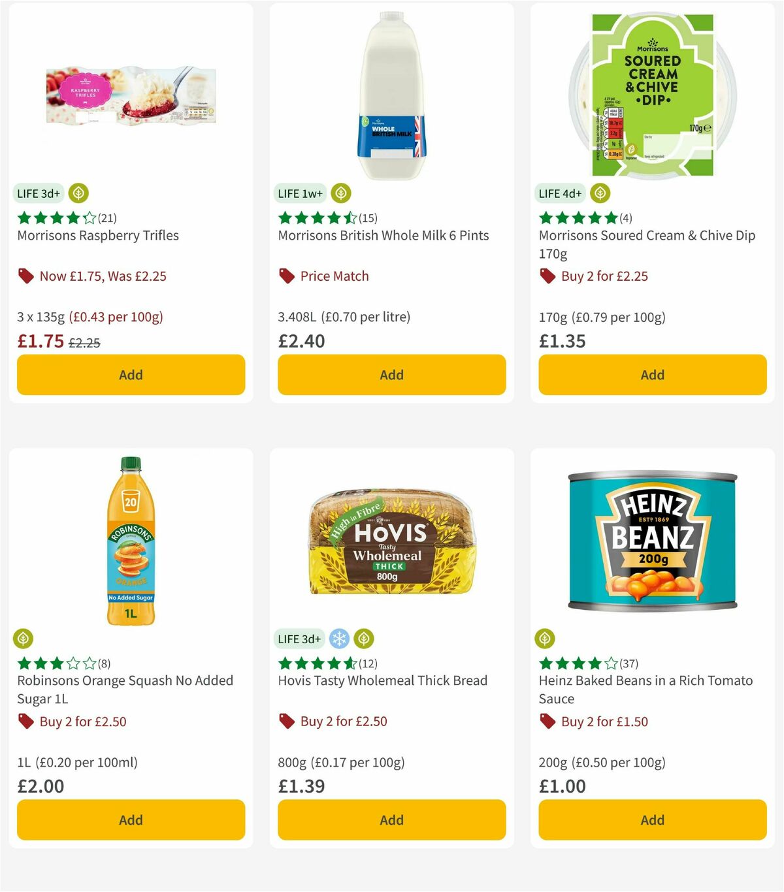Click the Buy 2 for £2.50 offer on Hovis
784x892 pixels.
(x=342, y=721)
